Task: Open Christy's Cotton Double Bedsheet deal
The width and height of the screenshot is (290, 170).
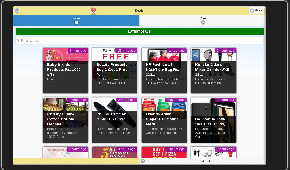Action: tap(66, 120)
